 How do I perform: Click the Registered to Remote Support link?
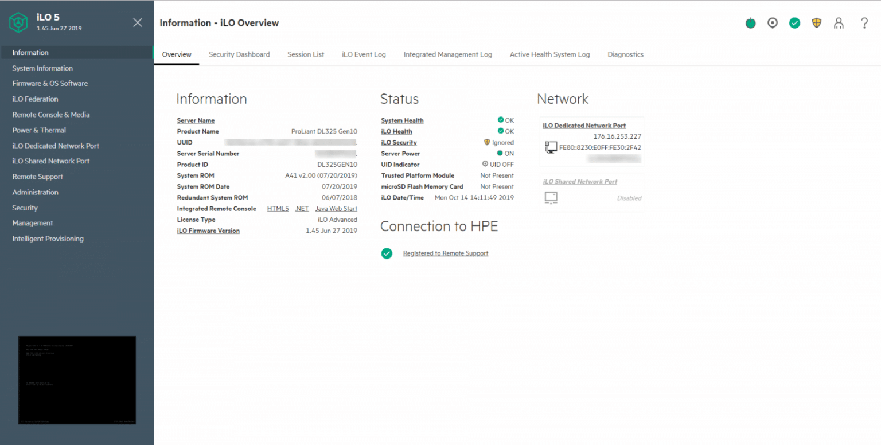446,253
